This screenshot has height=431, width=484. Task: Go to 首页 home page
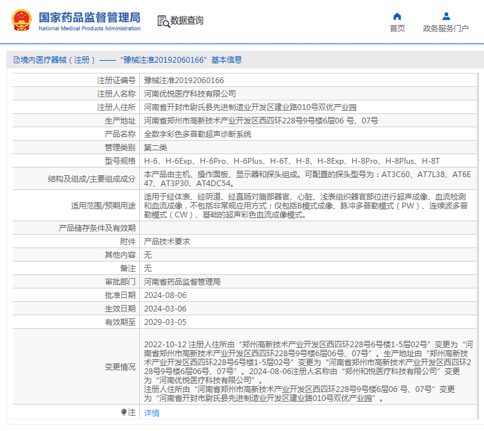397,28
